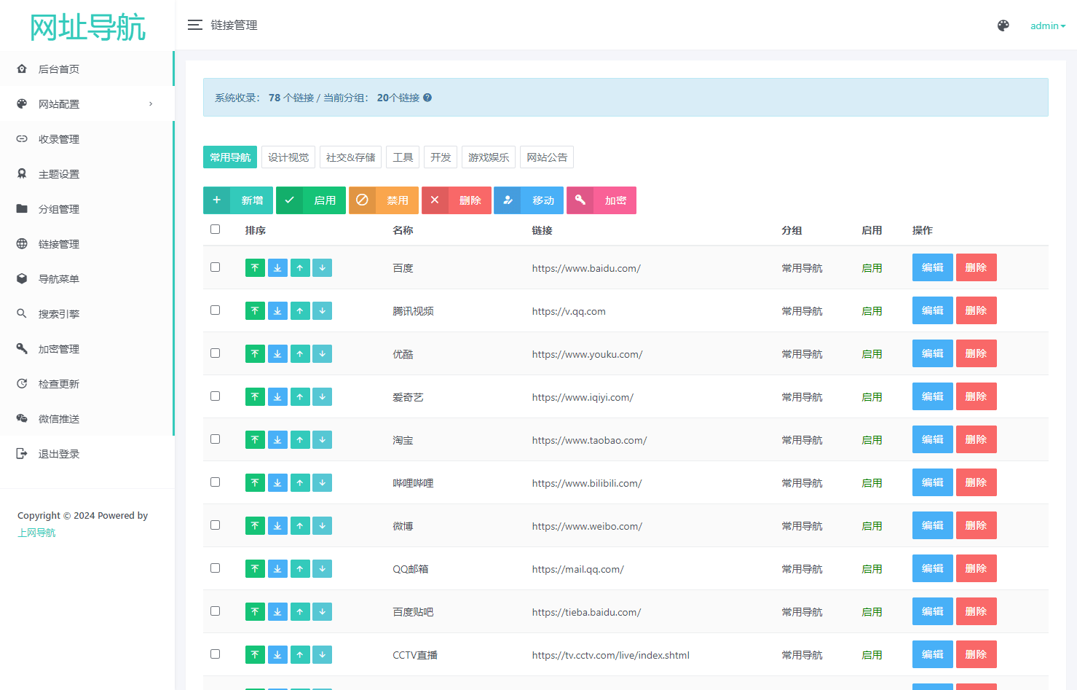Screen dimensions: 1077x690
Task: Move QQ邮箱 to bottom with blue icon
Action: 277,569
